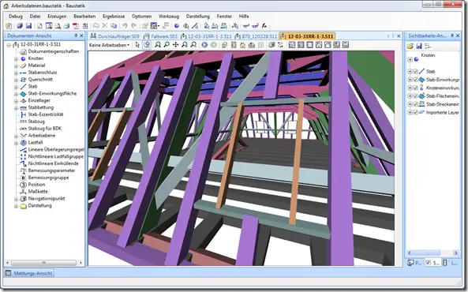
Task: Open the Hilfe menu
Action: click(244, 16)
